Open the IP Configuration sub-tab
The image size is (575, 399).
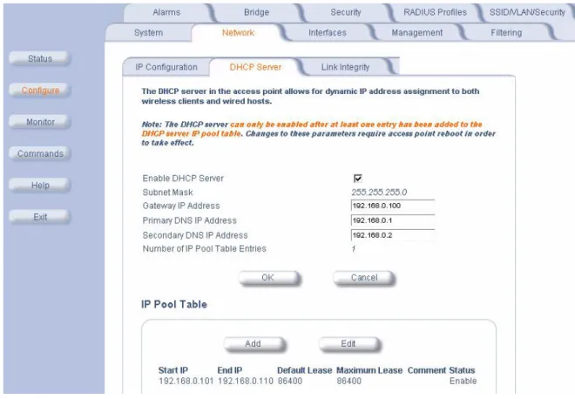tap(166, 67)
